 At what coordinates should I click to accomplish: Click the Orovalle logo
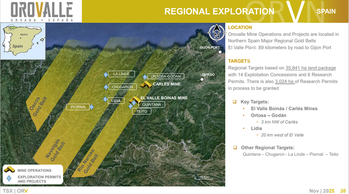click(42, 12)
